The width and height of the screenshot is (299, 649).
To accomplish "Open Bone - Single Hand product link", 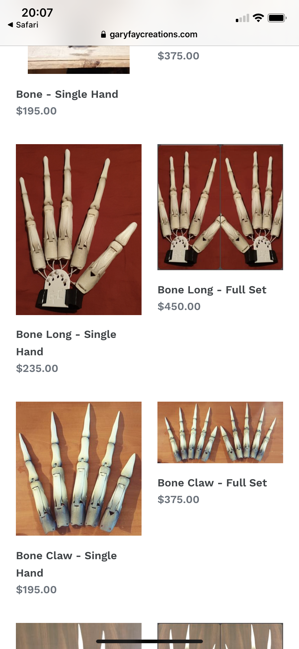I will [x=67, y=94].
